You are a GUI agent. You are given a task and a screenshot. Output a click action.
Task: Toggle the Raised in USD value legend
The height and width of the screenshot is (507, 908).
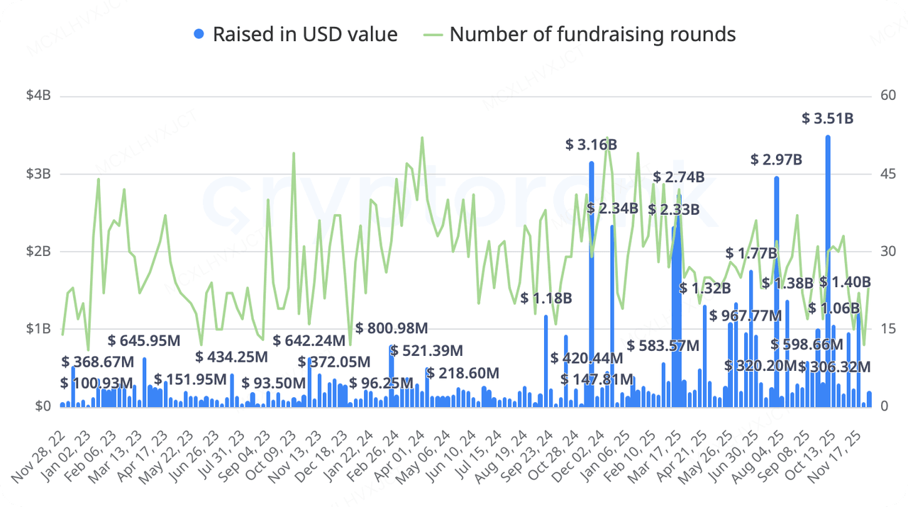coord(296,34)
